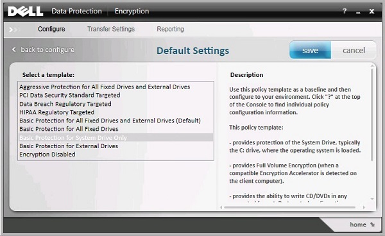This screenshot has height=236, width=385.
Task: Select the Encryption Disabled template
Action: tap(47, 155)
